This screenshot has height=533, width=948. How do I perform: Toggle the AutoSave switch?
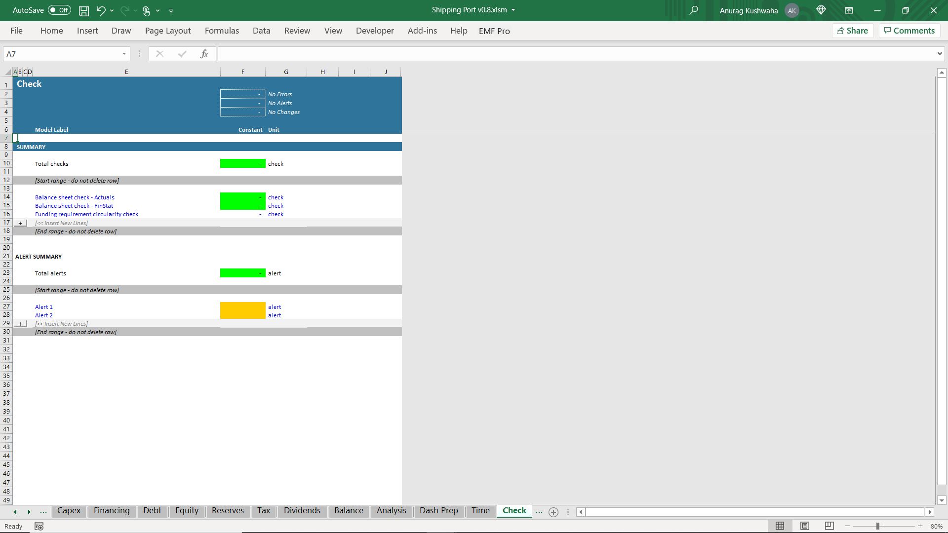point(59,10)
